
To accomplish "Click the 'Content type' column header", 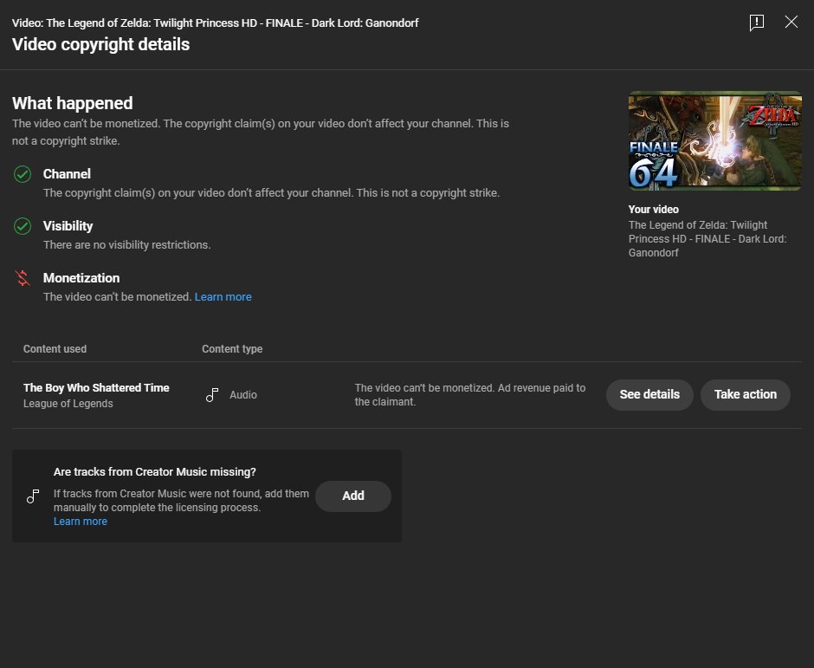I will 232,349.
